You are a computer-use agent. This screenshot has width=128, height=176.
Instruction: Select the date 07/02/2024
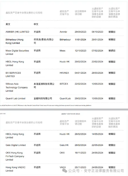[97, 51]
